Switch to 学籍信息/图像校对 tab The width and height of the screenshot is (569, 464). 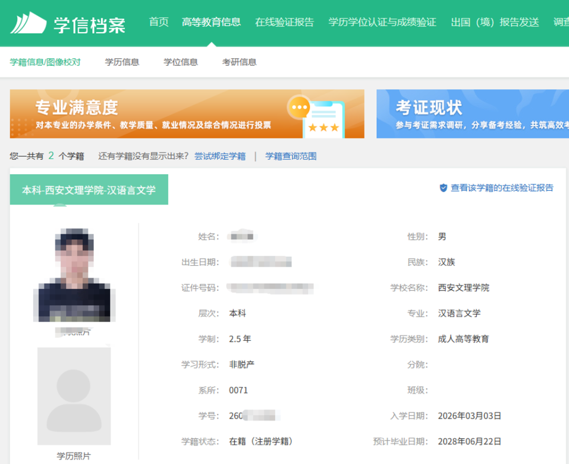[x=45, y=62]
